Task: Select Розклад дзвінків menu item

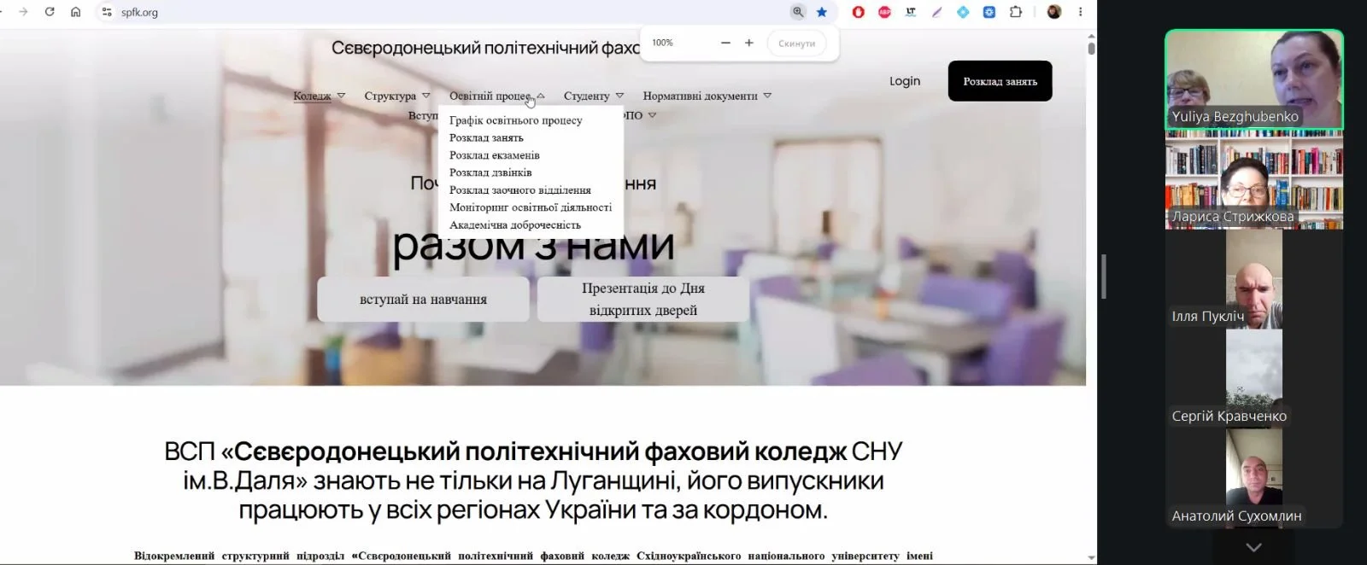Action: [490, 172]
